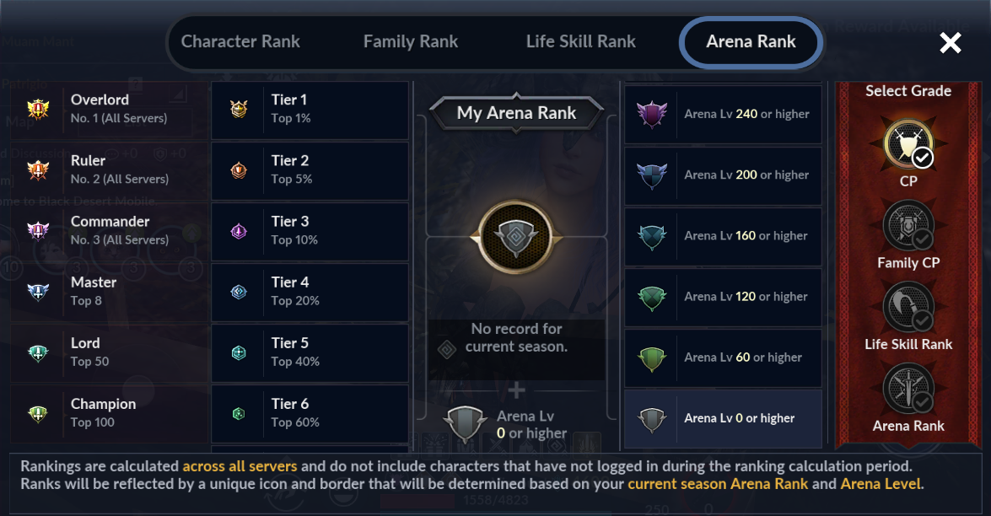Click the Champion Top 100 rank entry
This screenshot has height=516, width=991.
[109, 413]
